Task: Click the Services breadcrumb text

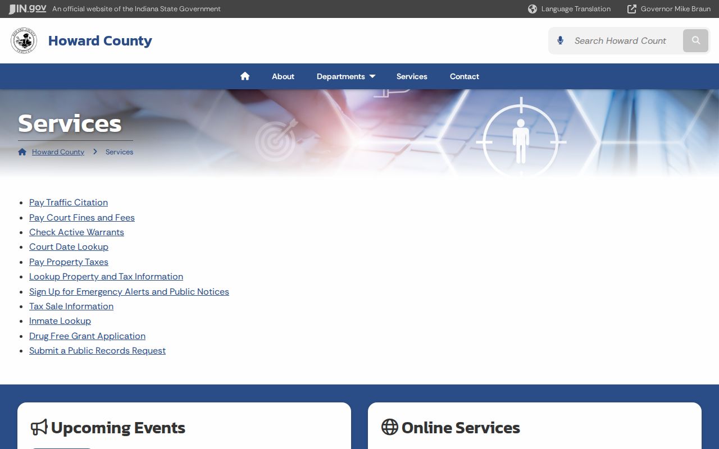Action: click(x=120, y=152)
